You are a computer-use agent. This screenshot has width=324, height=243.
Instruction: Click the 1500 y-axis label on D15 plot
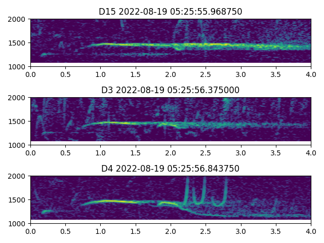click(18, 43)
